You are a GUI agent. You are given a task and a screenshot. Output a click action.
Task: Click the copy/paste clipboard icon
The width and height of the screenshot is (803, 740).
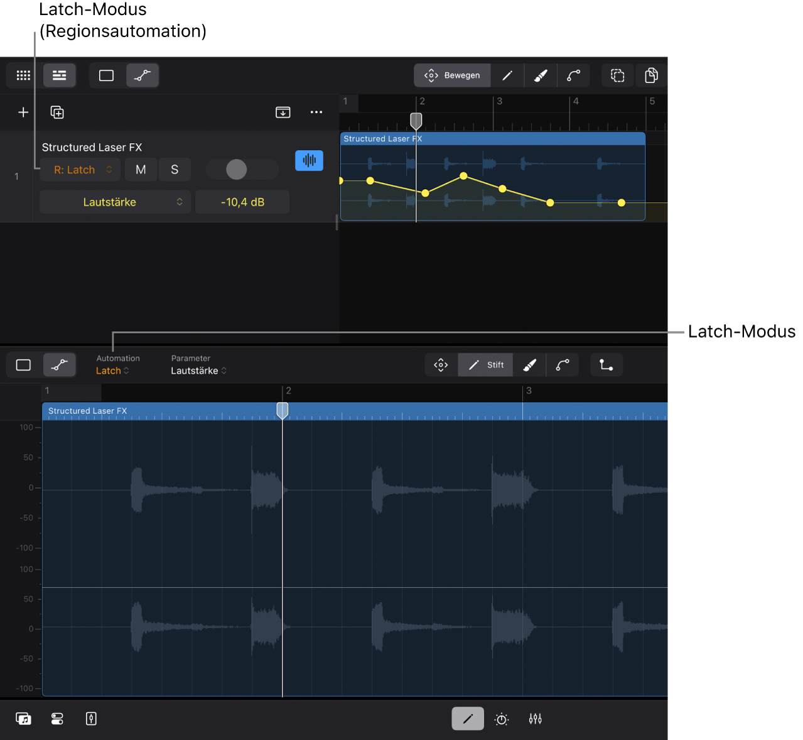click(x=651, y=75)
